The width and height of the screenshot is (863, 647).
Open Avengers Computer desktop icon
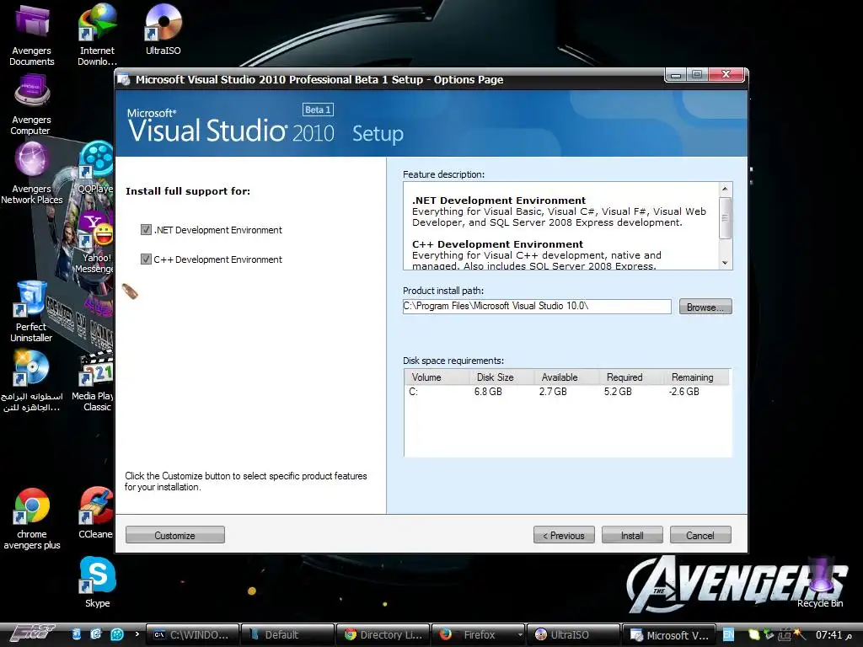click(x=31, y=104)
